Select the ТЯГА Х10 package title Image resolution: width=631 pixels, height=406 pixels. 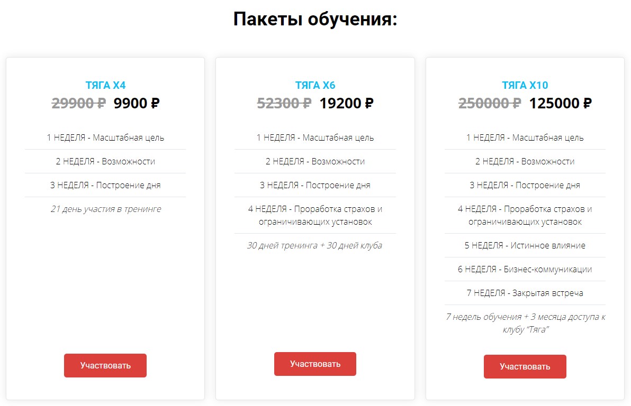(525, 85)
